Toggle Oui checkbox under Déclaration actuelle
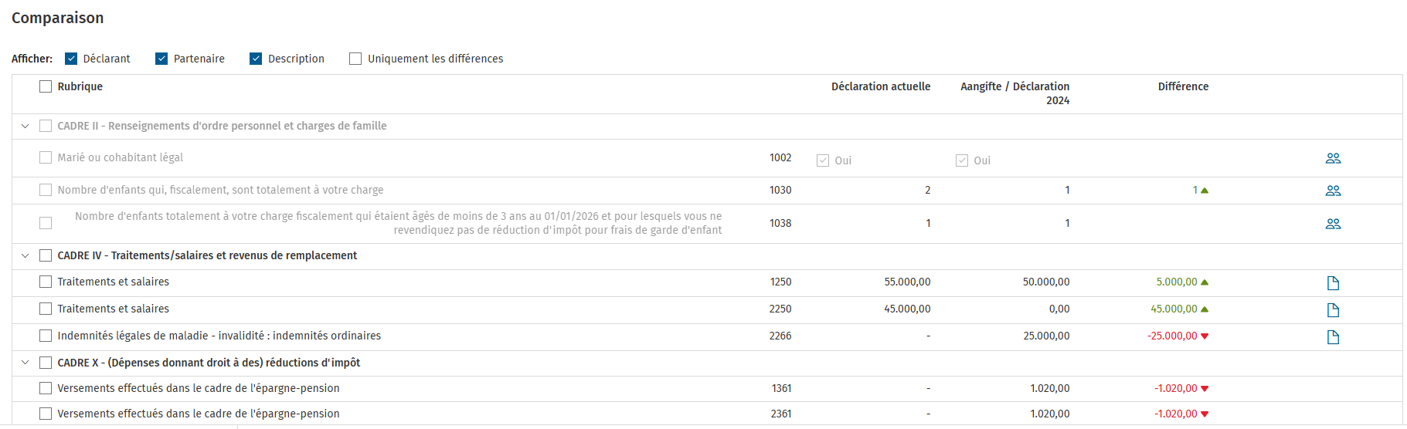Image resolution: width=1407 pixels, height=429 pixels. 823,160
